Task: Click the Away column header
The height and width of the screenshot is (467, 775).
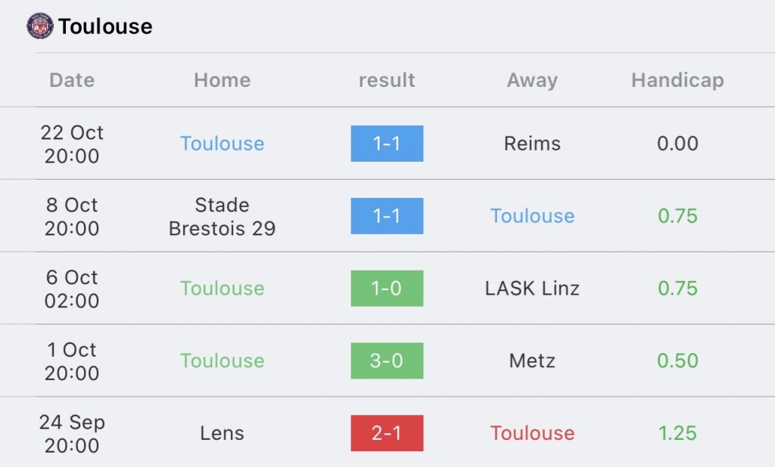Action: coord(532,80)
